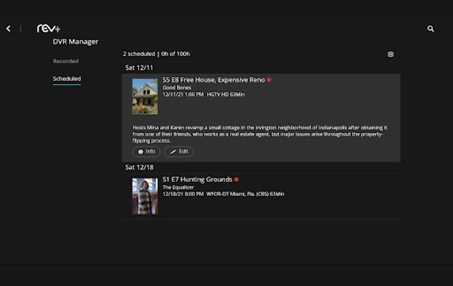Click the 2 scheduled | 0h of 100h status

pyautogui.click(x=156, y=54)
